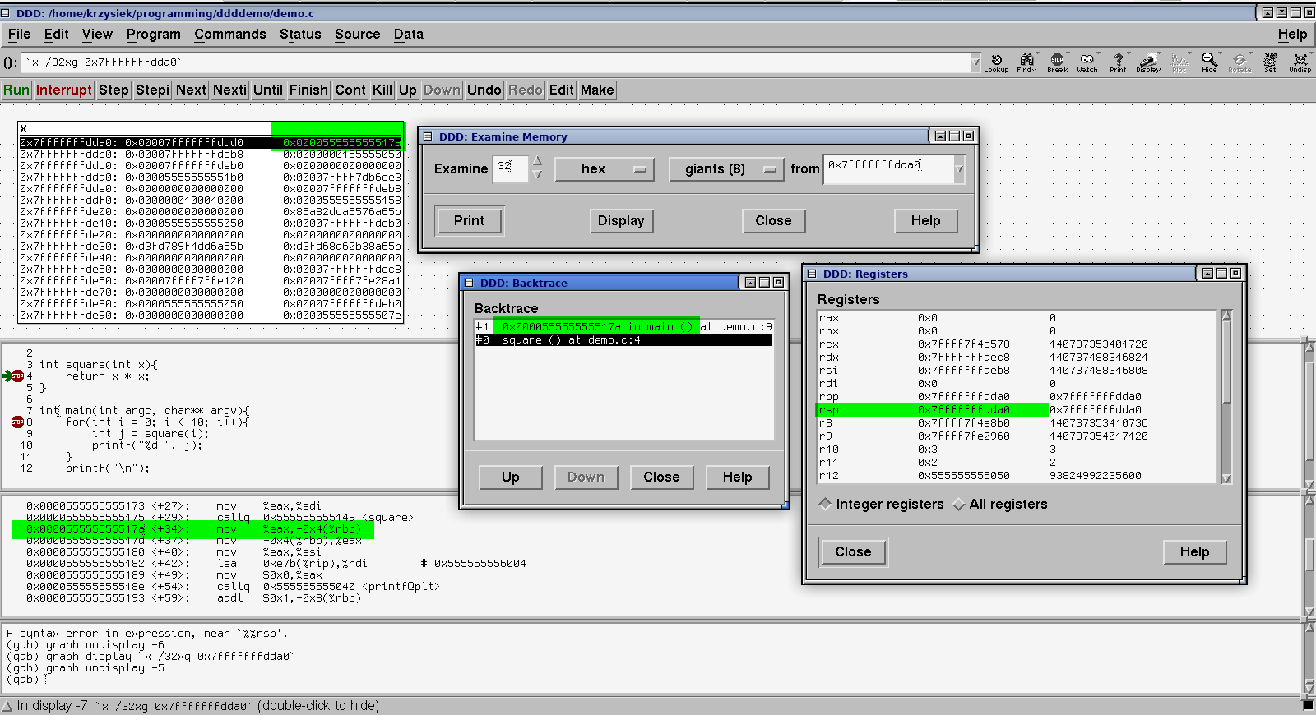Open the Commands menu
1316x715 pixels.
tap(229, 34)
